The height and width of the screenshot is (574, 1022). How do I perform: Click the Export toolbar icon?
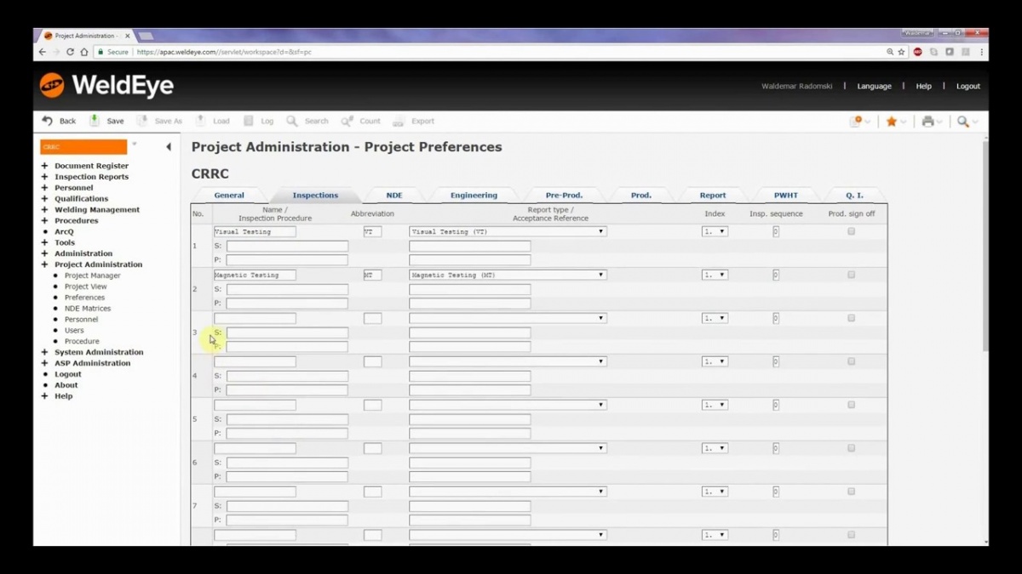pyautogui.click(x=399, y=122)
